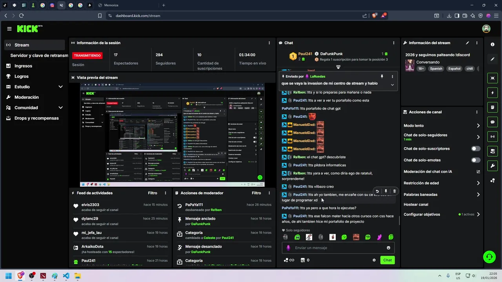Open the emoji picker in the message box
This screenshot has width=502, height=282.
point(389,248)
